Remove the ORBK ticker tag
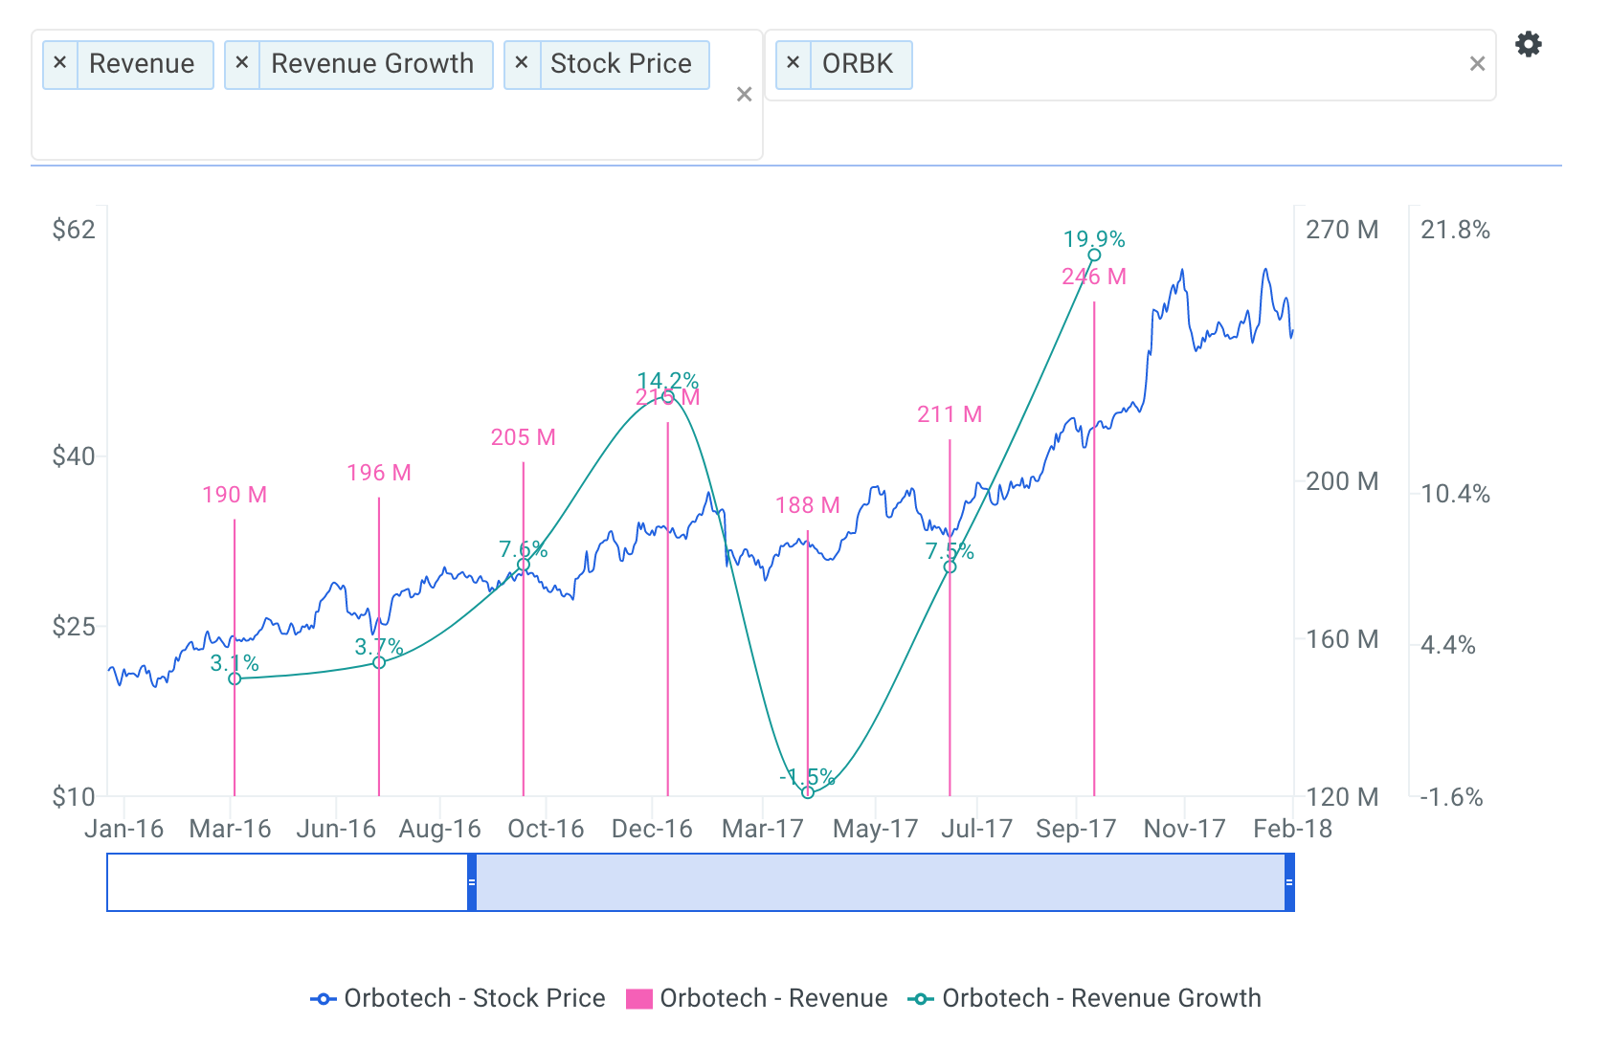The height and width of the screenshot is (1045, 1610). point(793,64)
